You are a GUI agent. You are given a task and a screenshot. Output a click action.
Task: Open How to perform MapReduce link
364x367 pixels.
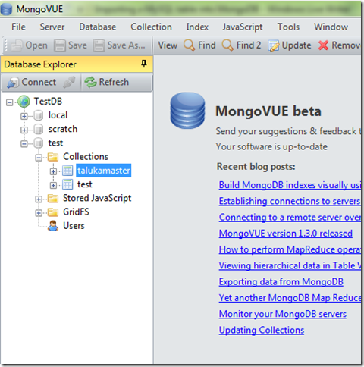[x=290, y=249]
